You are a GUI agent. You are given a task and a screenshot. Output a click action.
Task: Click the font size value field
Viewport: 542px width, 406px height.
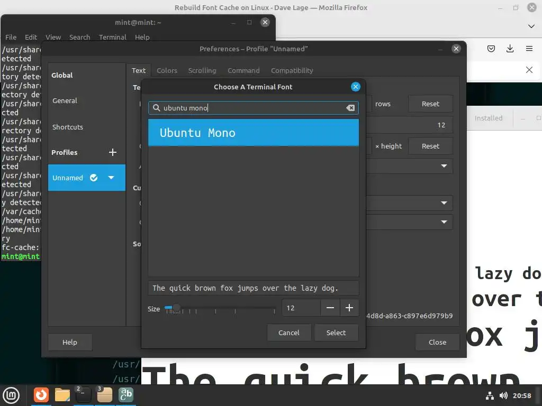pos(301,308)
